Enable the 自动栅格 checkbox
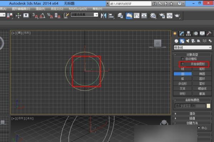 [183, 59]
